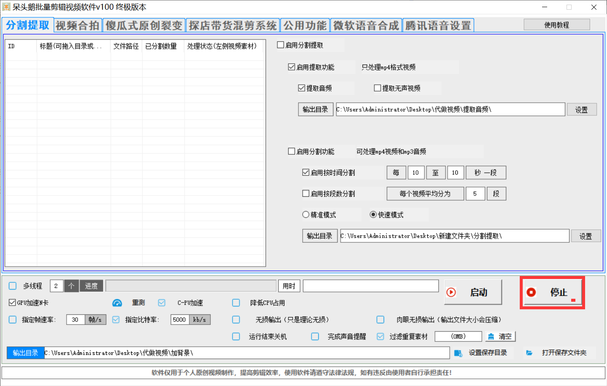
Task: Click the seconds field after 至
Action: (x=455, y=172)
